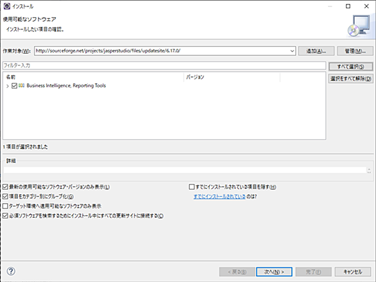This screenshot has width=376, height=282.
Task: Click the category icon beside Business Intelligence
Action: coord(22,85)
